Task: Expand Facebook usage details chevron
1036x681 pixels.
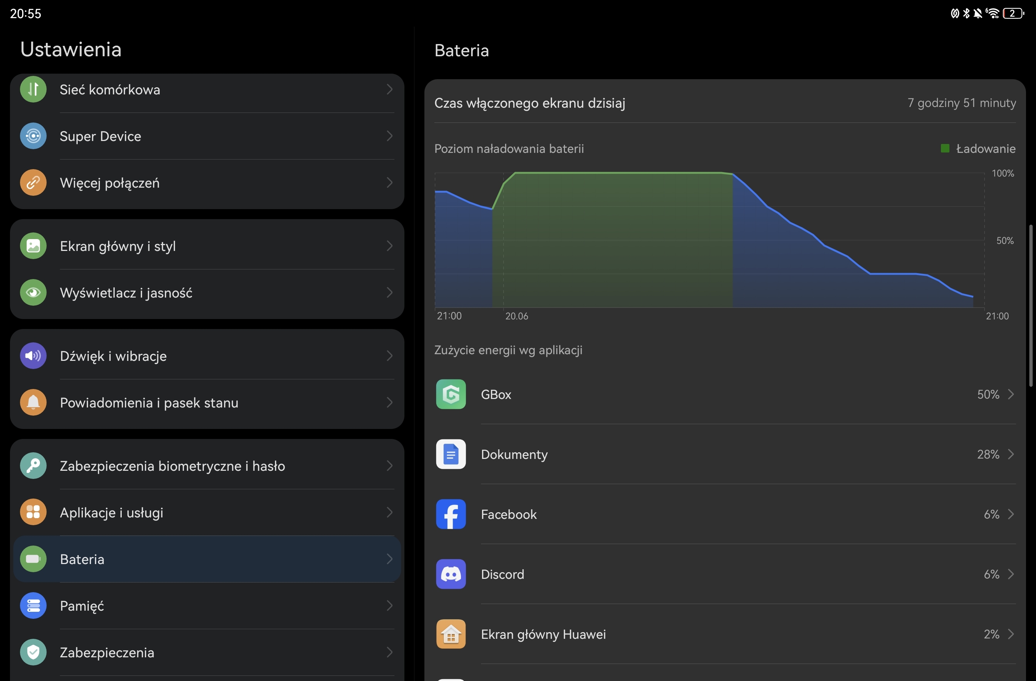Action: pos(1011,514)
